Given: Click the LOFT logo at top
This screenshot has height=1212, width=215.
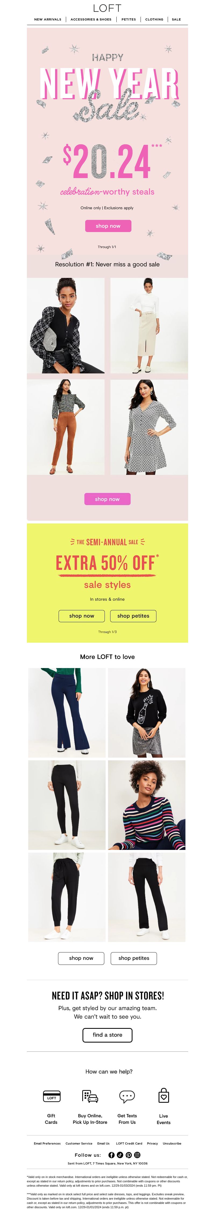Looking at the screenshot, I should tap(107, 8).
